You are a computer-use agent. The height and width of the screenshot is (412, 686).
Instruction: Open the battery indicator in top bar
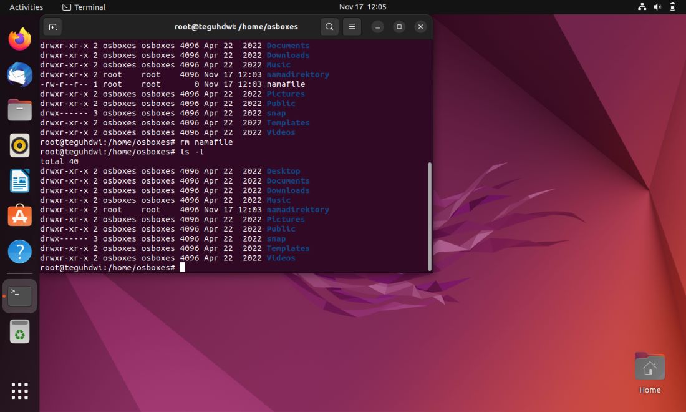[672, 7]
